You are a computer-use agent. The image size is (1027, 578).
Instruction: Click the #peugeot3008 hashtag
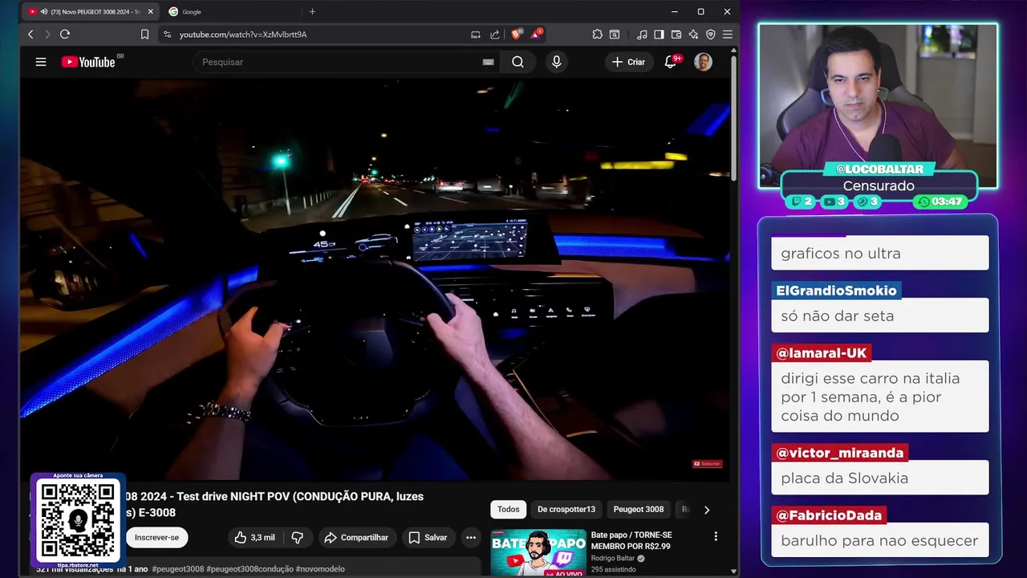click(x=177, y=569)
